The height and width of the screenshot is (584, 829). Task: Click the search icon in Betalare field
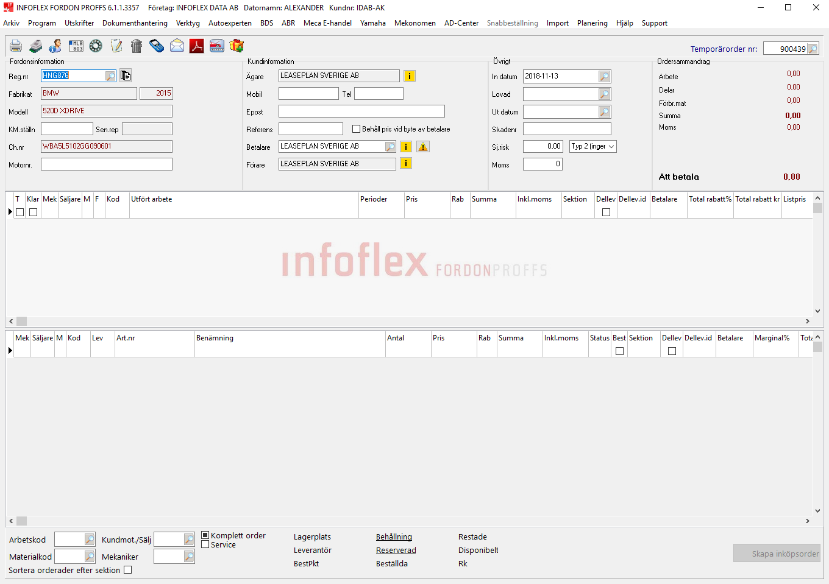[x=390, y=147]
